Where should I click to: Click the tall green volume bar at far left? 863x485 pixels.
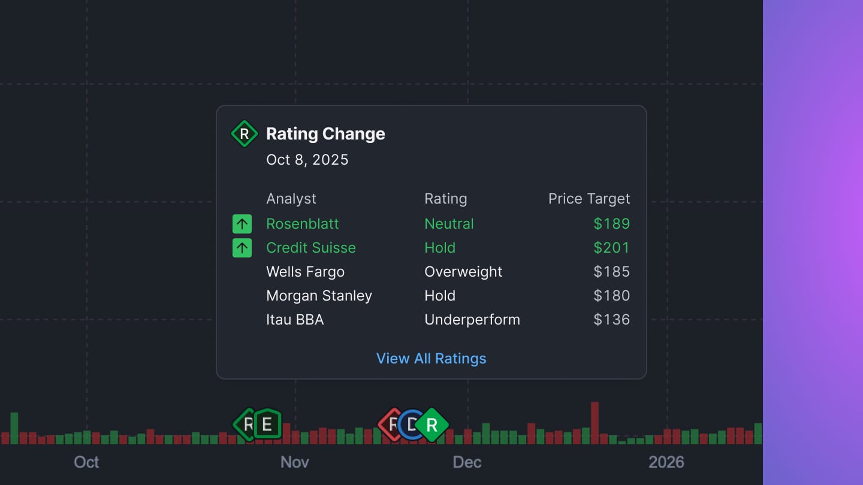coord(14,428)
